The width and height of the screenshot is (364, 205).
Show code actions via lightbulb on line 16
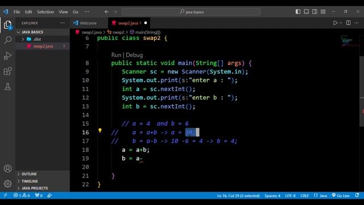click(x=100, y=130)
